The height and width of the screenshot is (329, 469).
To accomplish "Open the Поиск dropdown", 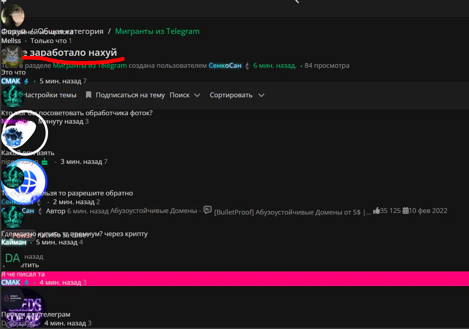I will pos(184,95).
